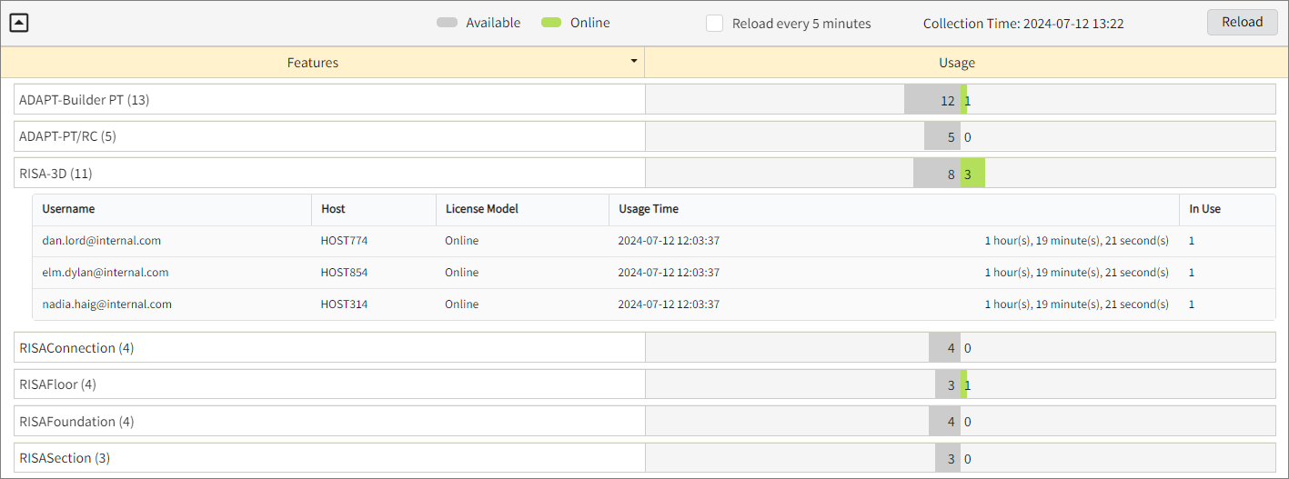Click host HOST854

tap(344, 273)
